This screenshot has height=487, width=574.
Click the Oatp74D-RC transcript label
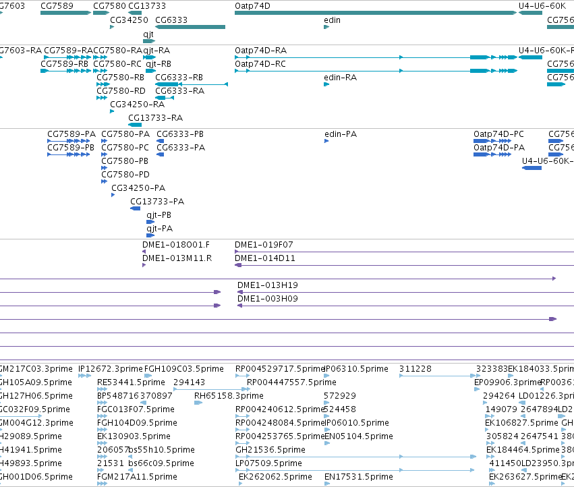pos(260,63)
